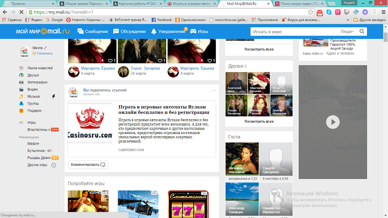388x218 pixels.
Task: Go back with the browser back arrow
Action: tap(5, 12)
